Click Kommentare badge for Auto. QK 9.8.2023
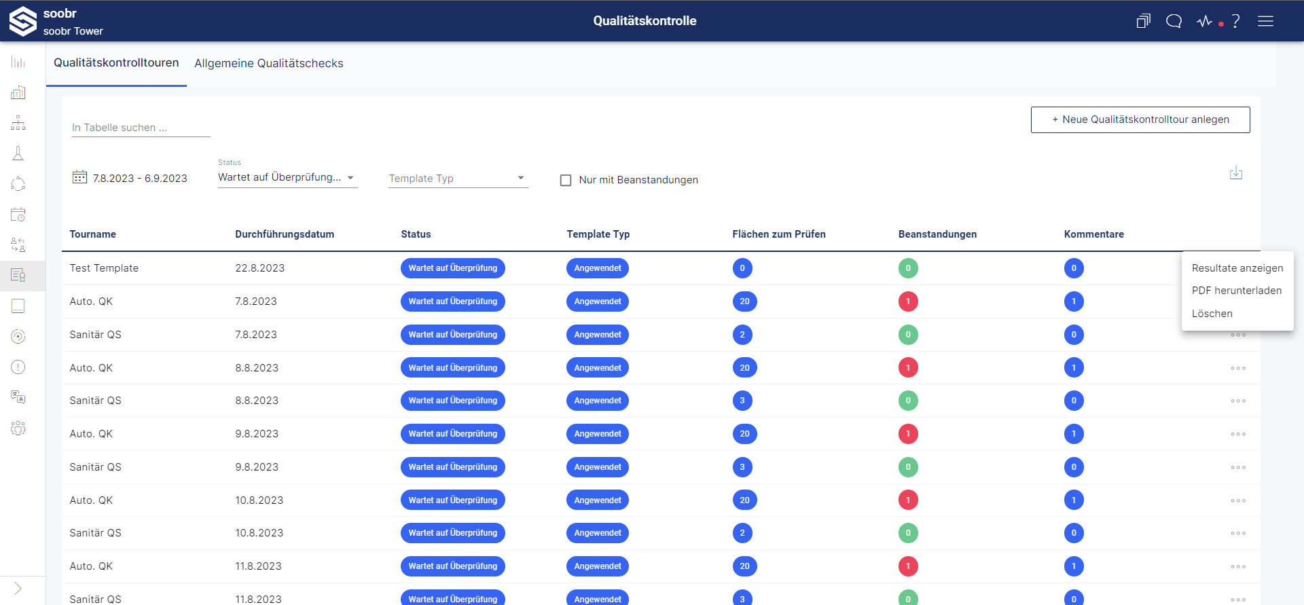Image resolution: width=1304 pixels, height=605 pixels. click(1074, 434)
